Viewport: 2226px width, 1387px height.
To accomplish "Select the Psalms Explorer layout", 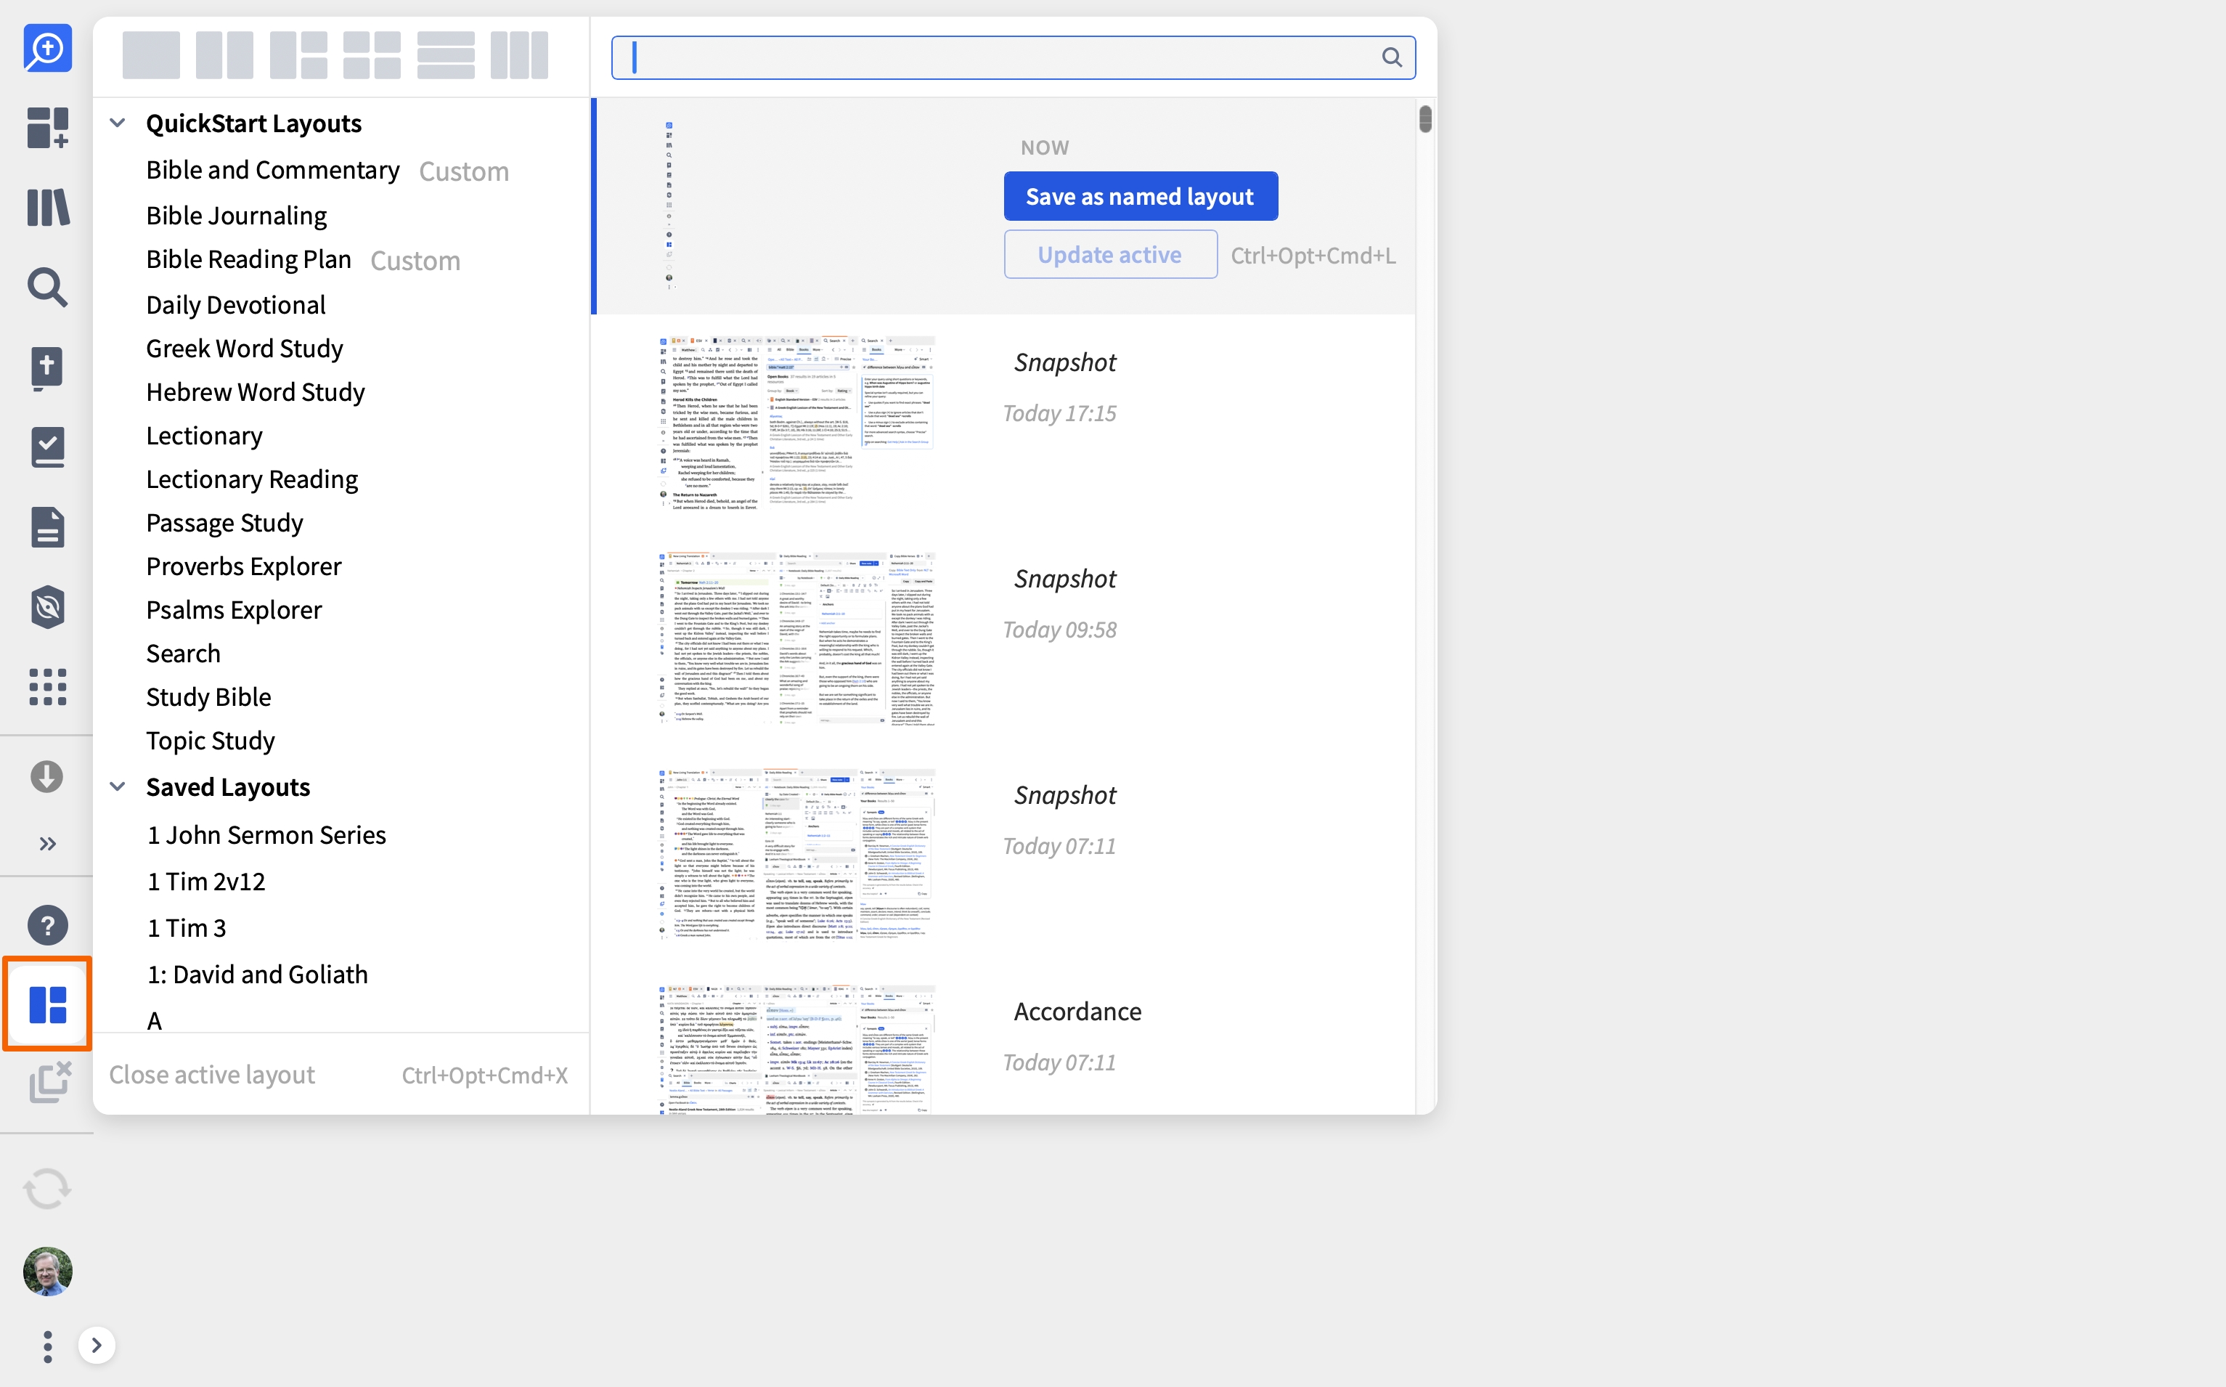I will point(234,610).
